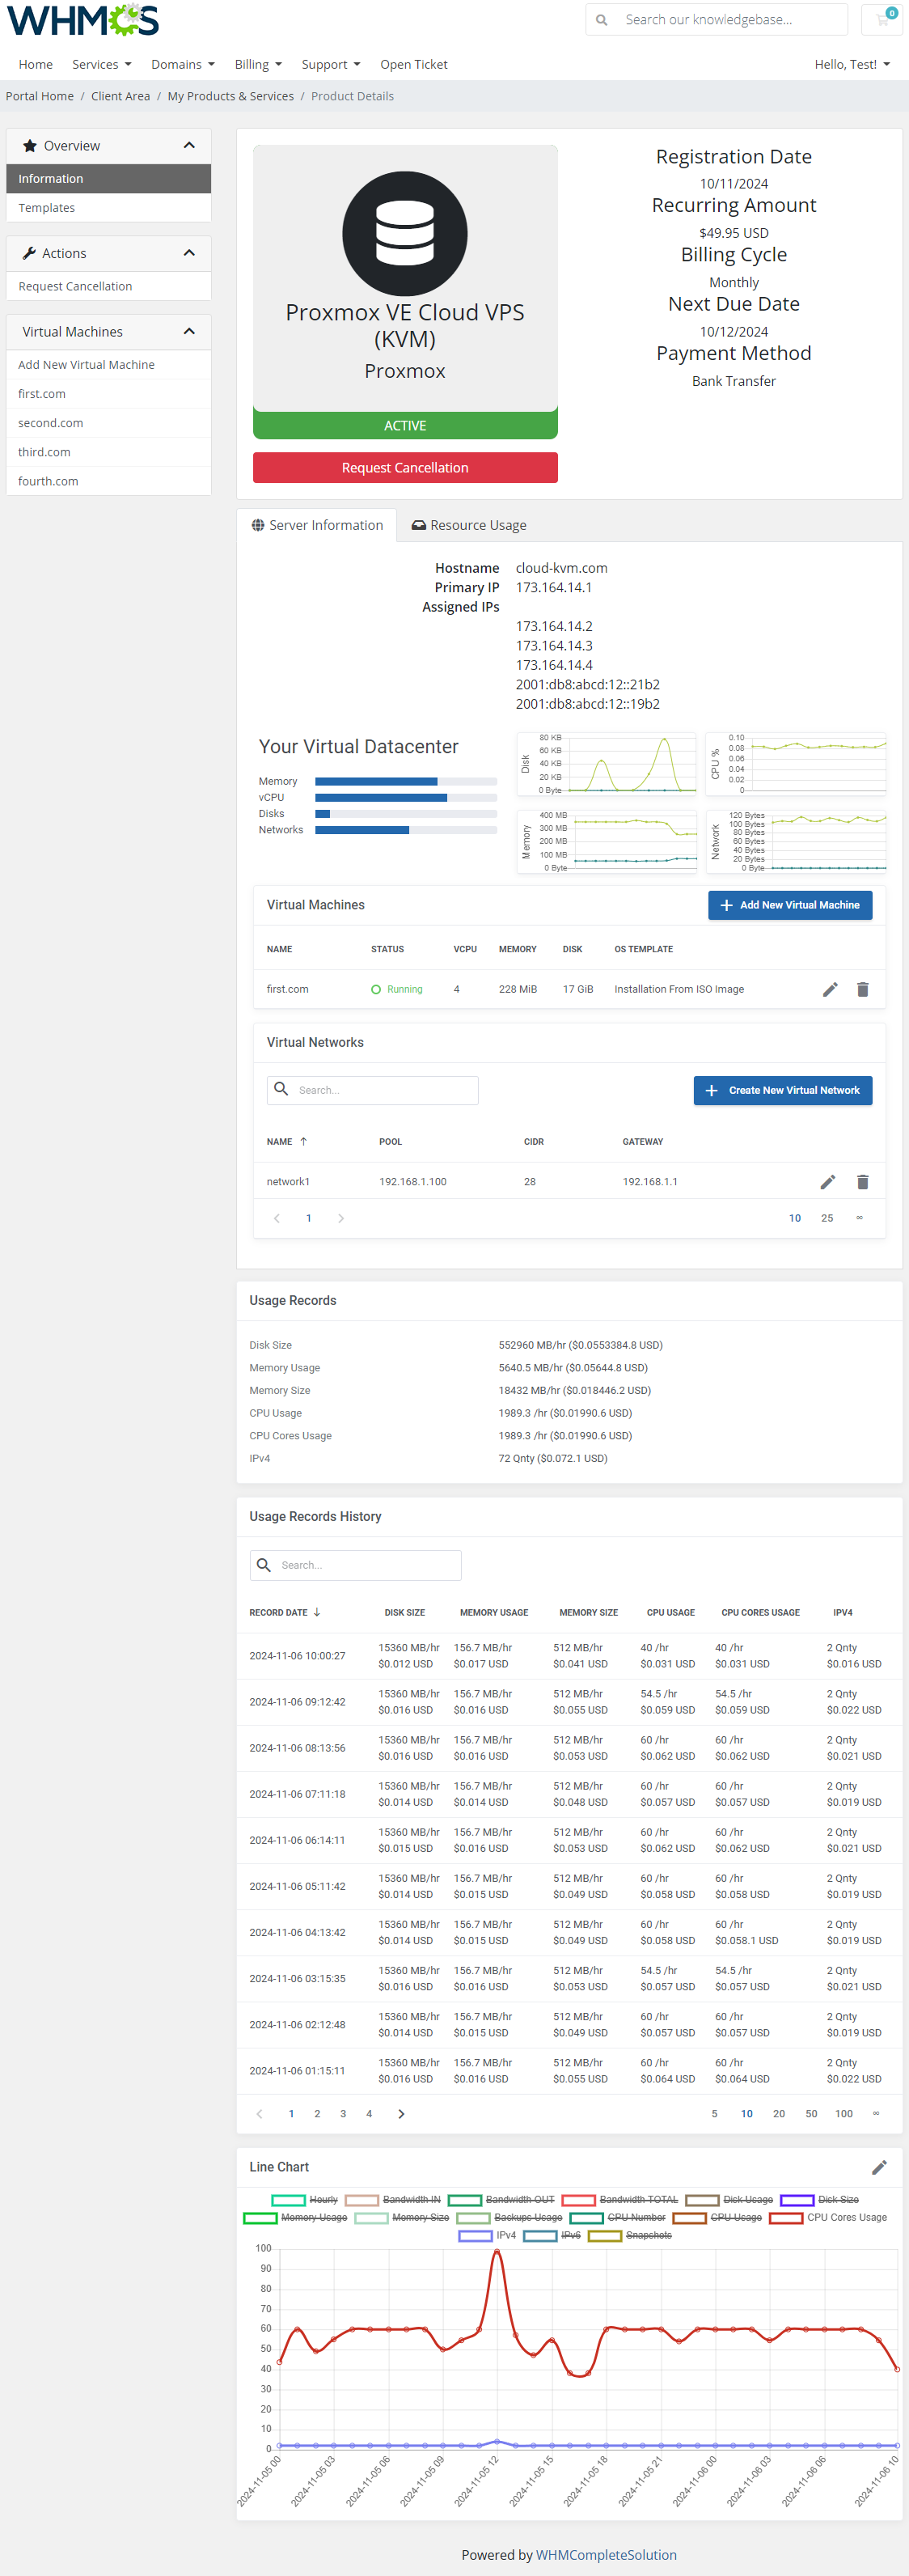Edit network1 pencil icon
This screenshot has height=2576, width=909.
[x=828, y=1182]
